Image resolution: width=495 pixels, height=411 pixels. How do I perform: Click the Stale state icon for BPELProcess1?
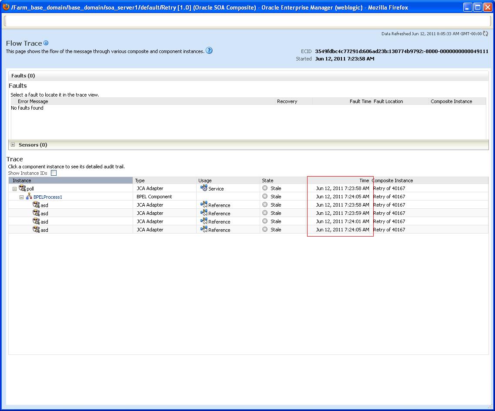pyautogui.click(x=264, y=197)
